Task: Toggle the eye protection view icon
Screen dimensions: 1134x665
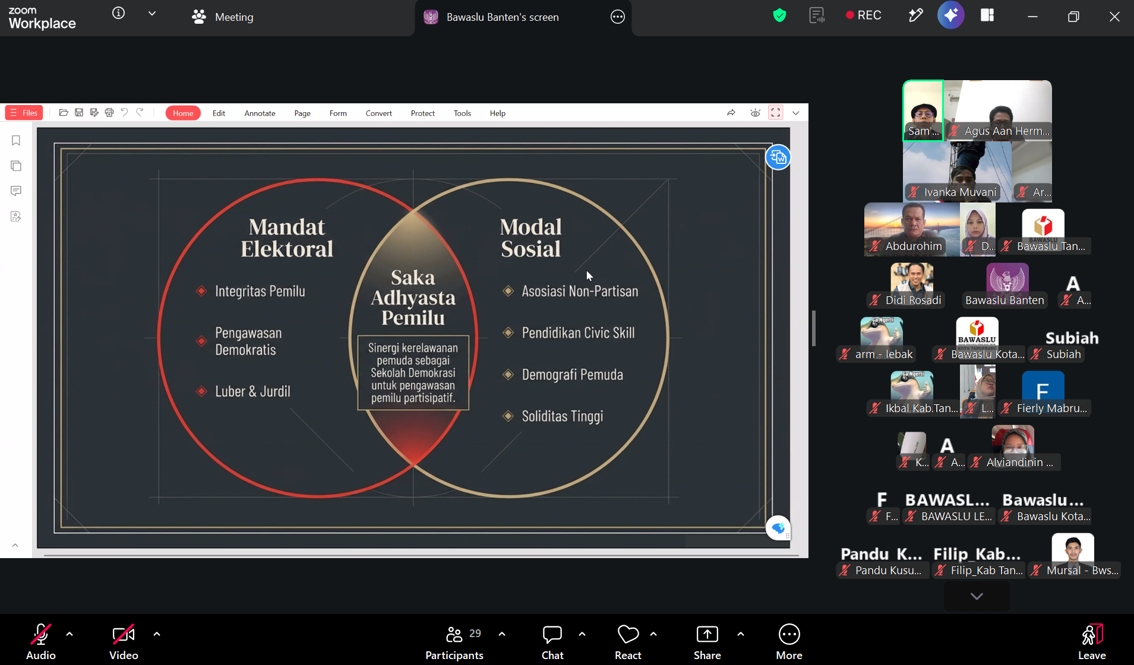Action: (x=755, y=113)
